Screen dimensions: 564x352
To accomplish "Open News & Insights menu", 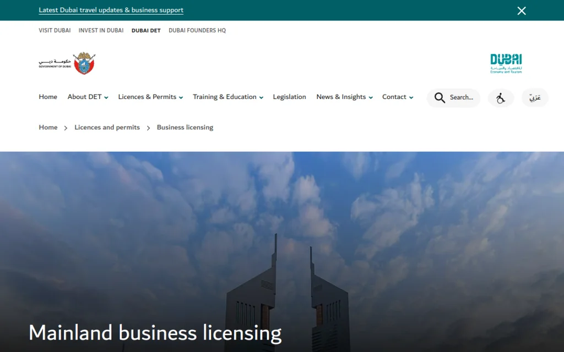I will coord(341,97).
